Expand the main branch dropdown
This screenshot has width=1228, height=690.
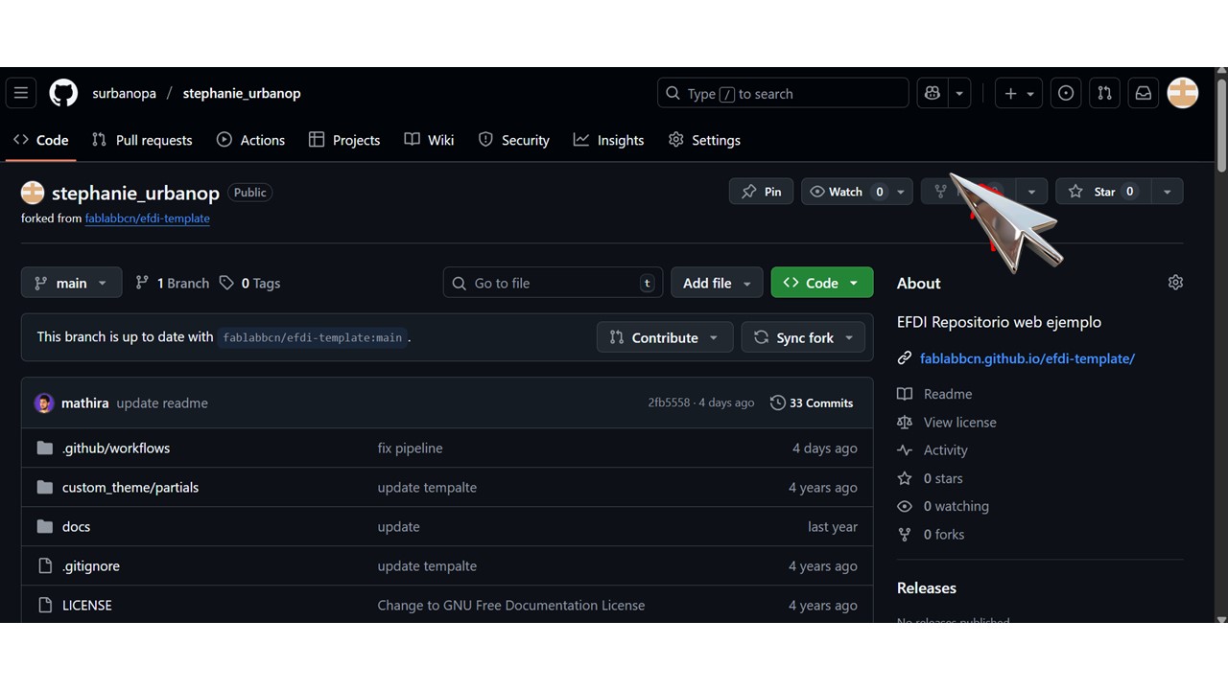coord(71,283)
